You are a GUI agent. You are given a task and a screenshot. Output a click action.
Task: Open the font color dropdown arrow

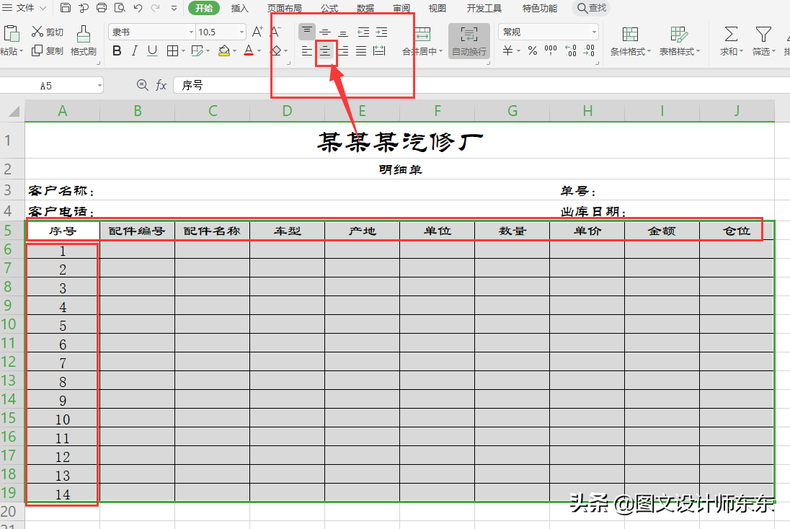[x=259, y=51]
